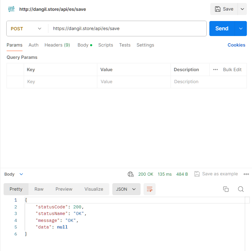Expand the Save options chevron
252x251 pixels.
pos(242,9)
